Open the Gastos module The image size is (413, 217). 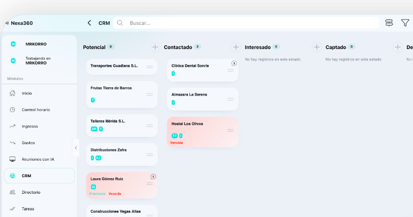[40, 143]
